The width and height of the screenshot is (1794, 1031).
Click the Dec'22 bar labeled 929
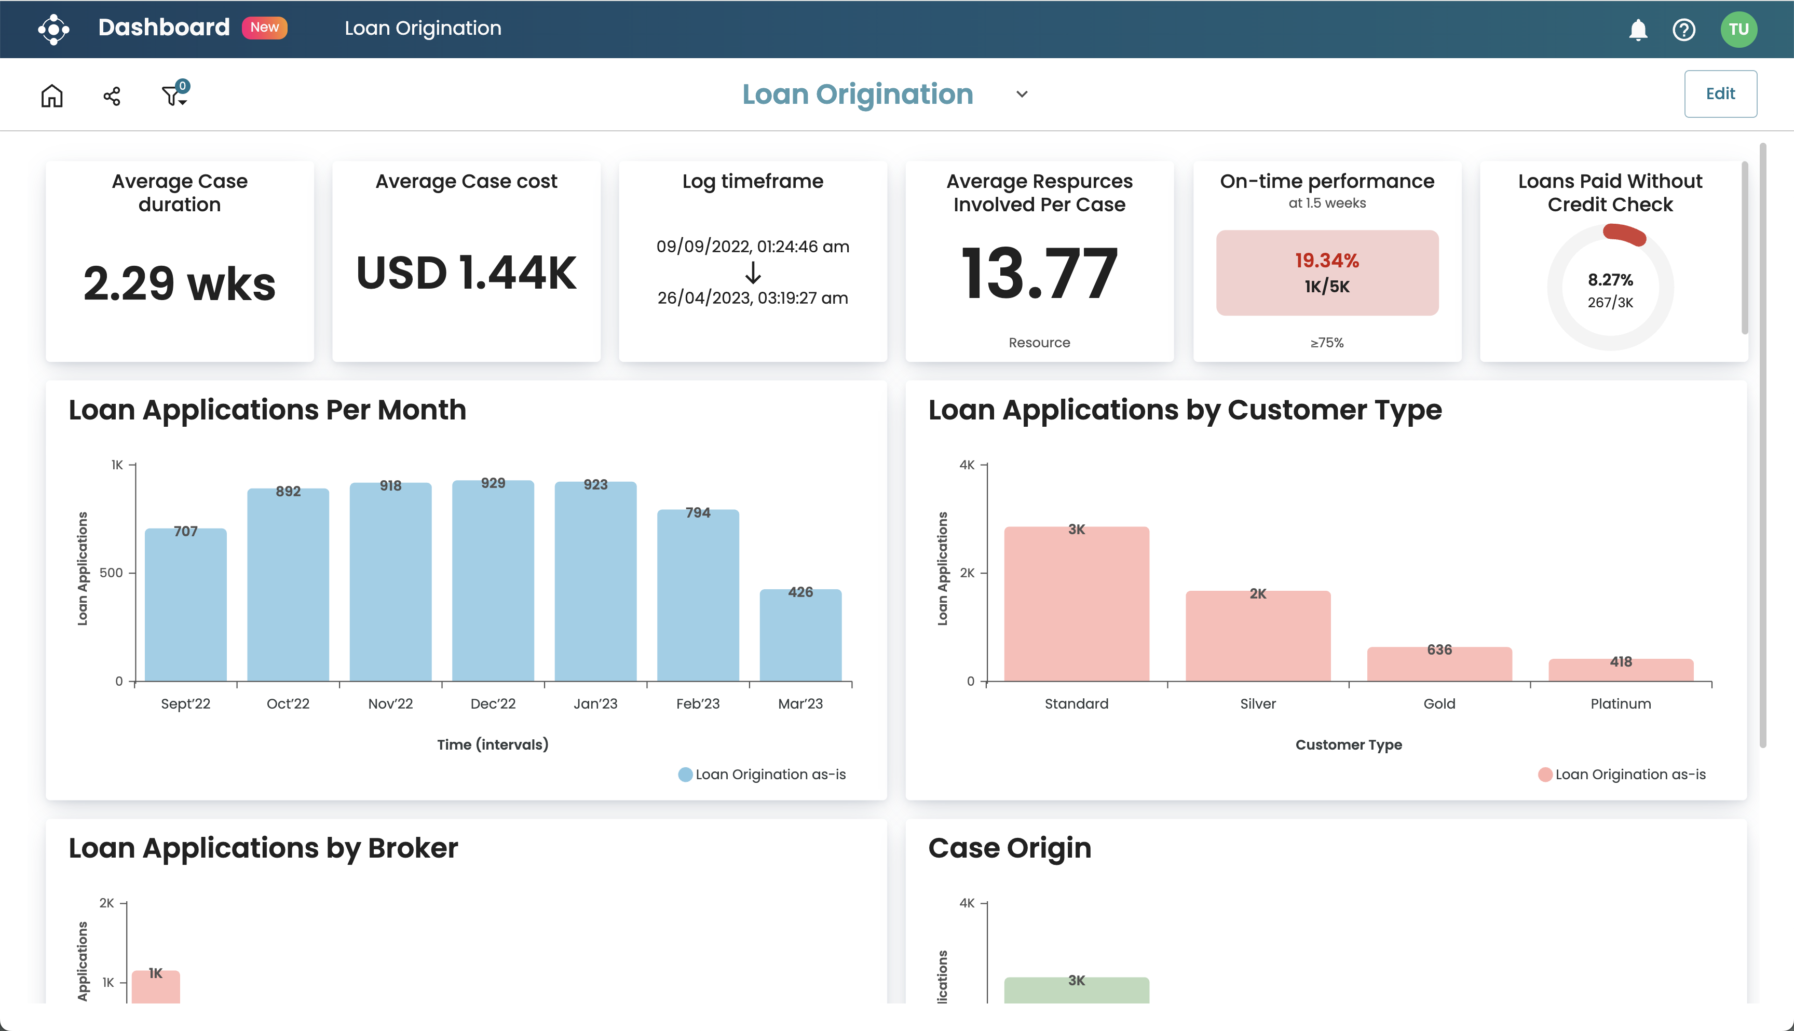pyautogui.click(x=493, y=580)
